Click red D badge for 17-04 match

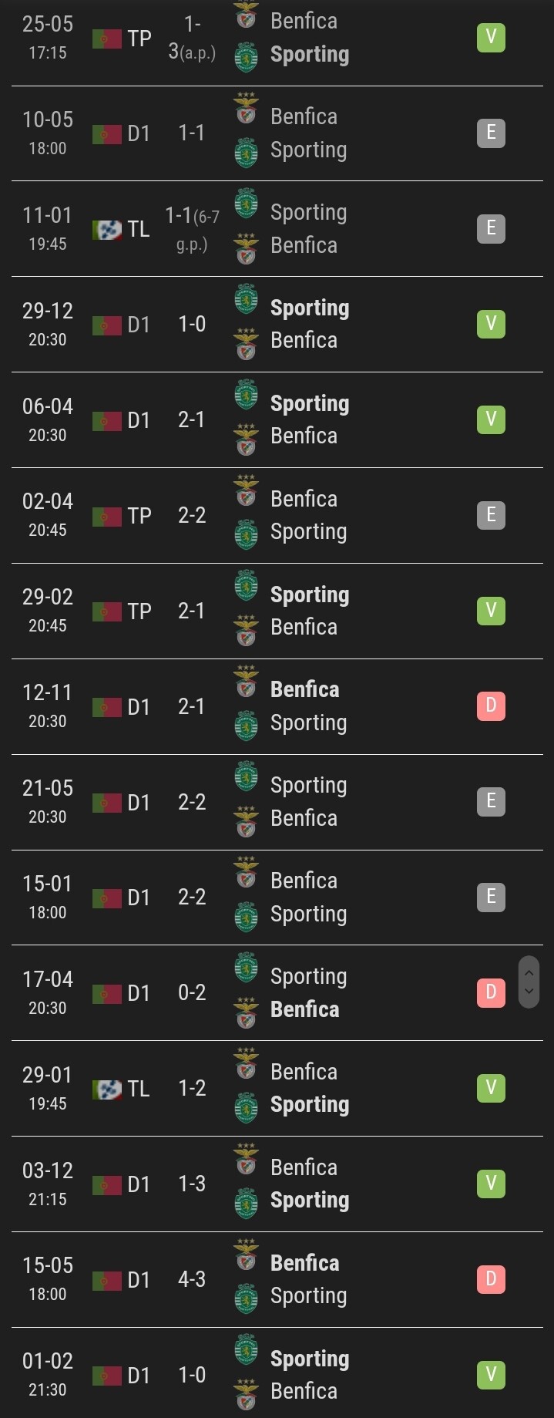(491, 992)
